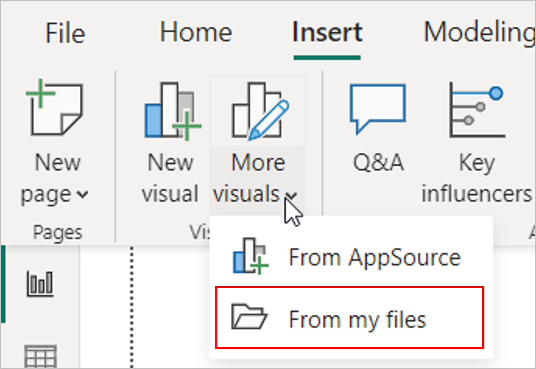Screen dimensions: 536x369
Task: Open the File tab
Action: pos(65,33)
